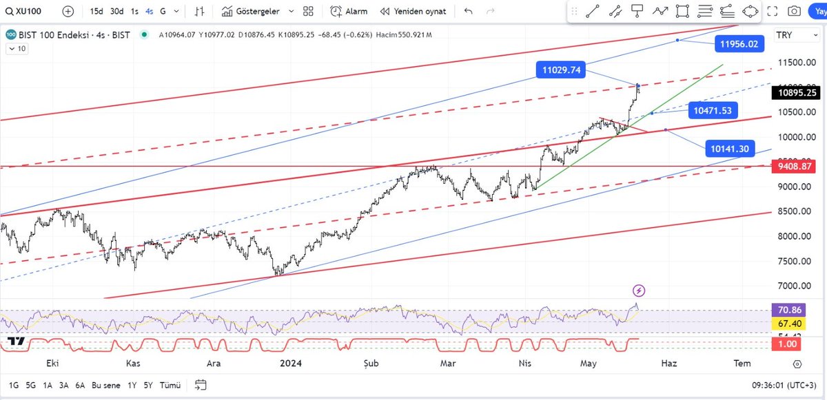Open chart settings gear at axis corner
The height and width of the screenshot is (400, 827).
pyautogui.click(x=797, y=364)
